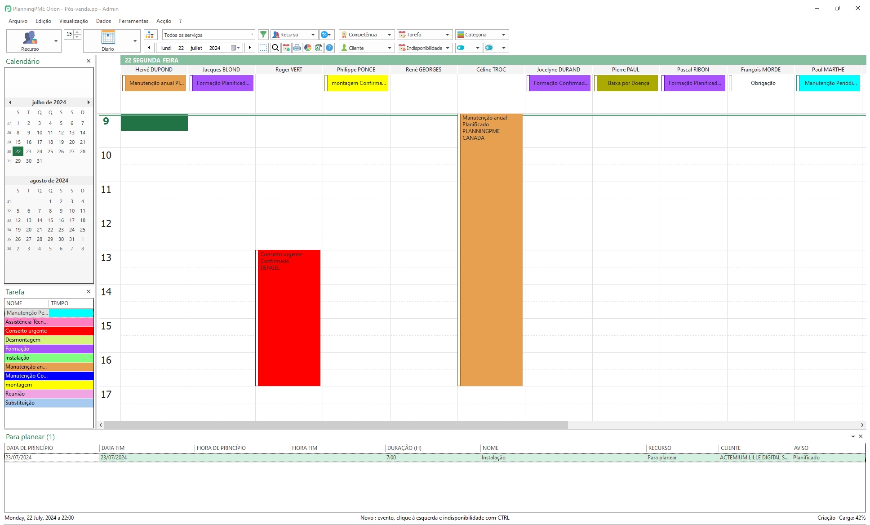Viewport: 870px width, 525px height.
Task: Click the dotted selection rectangle icon
Action: (264, 48)
